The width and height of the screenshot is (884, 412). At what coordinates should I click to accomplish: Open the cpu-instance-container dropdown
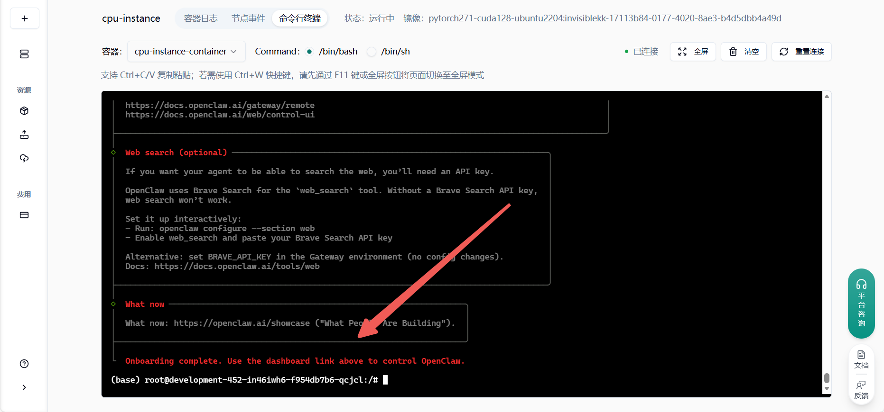(x=186, y=52)
